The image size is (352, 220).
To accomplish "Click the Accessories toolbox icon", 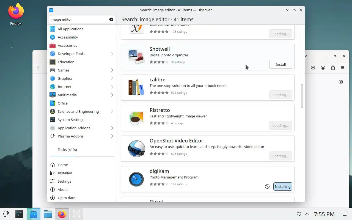I will (52, 45).
